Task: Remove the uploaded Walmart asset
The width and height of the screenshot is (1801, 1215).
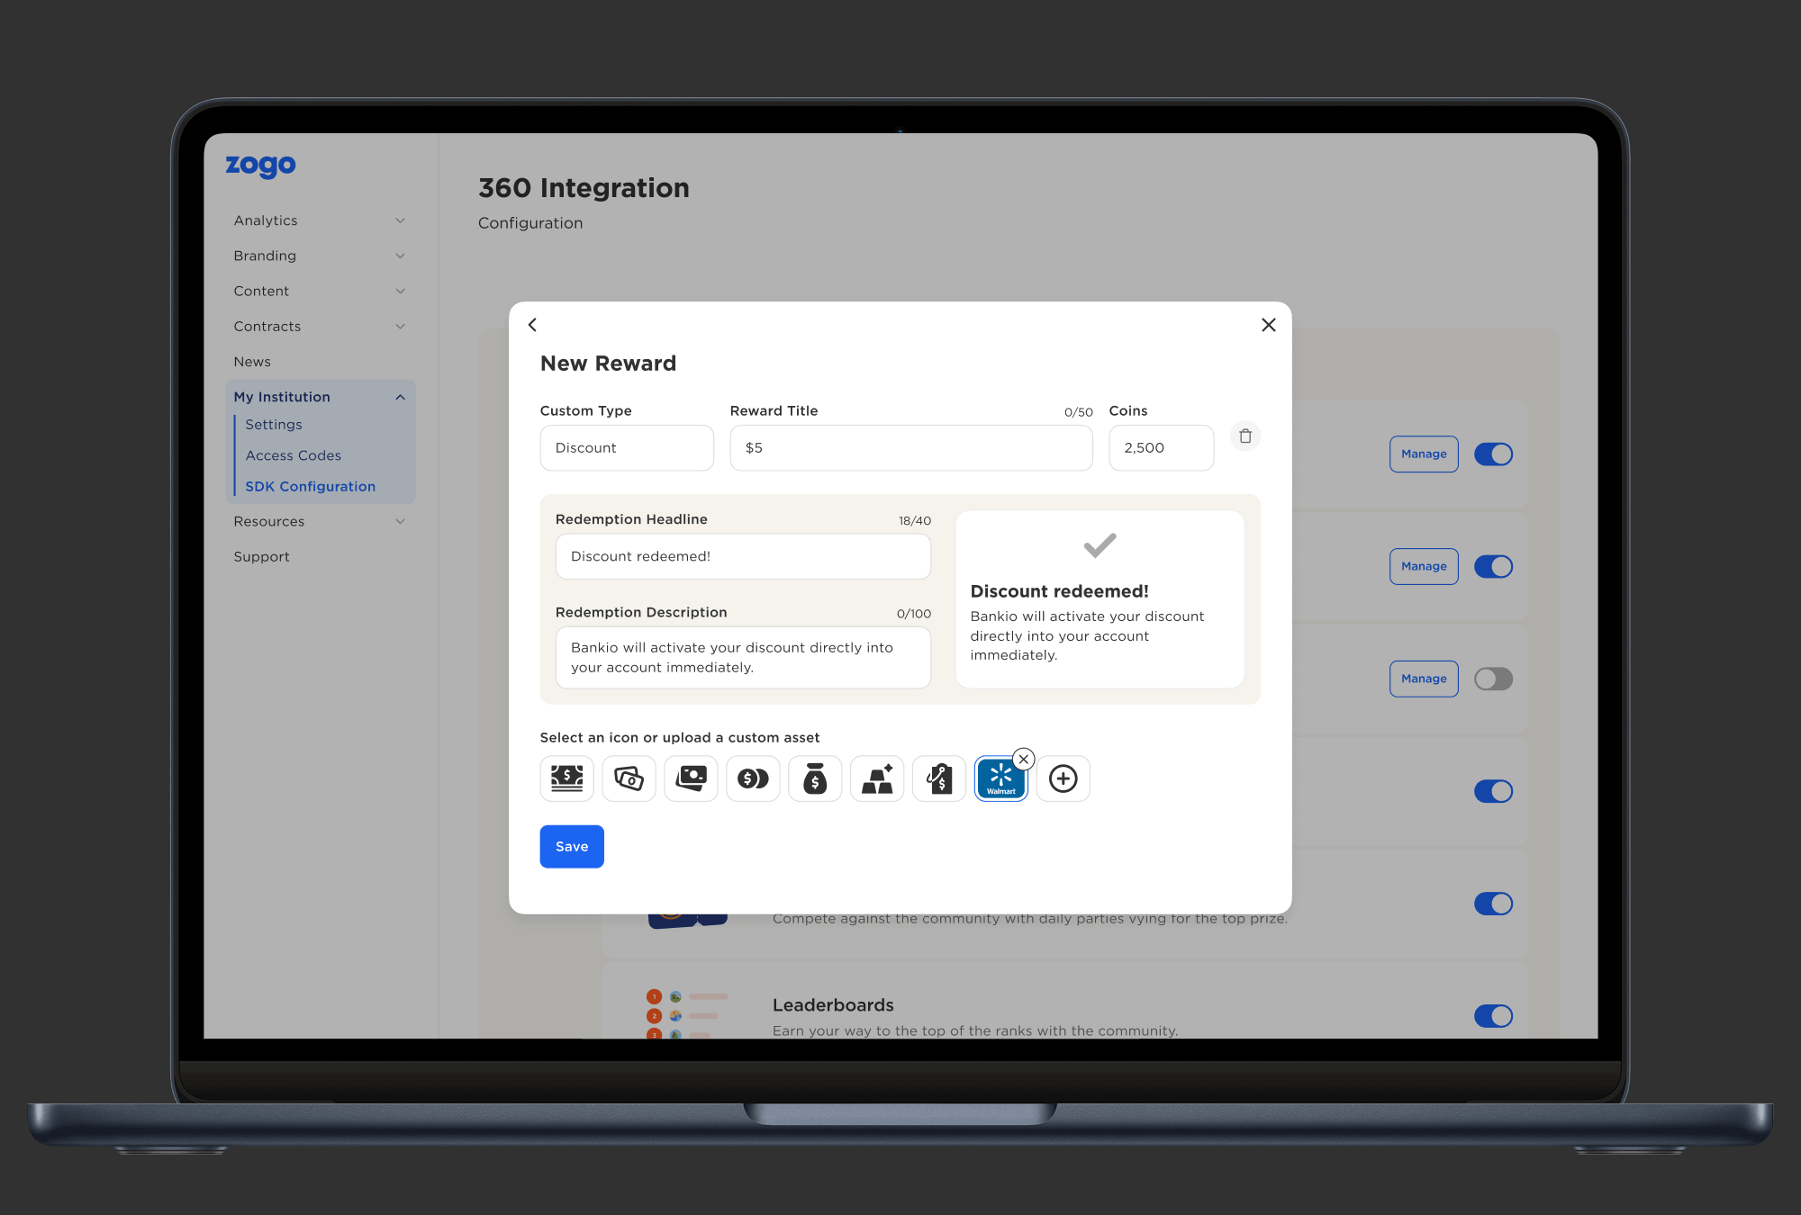Action: click(1024, 759)
